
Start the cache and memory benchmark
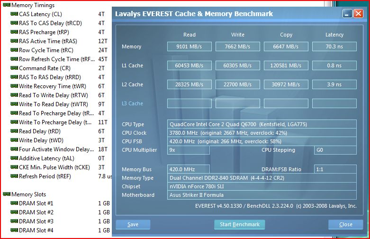pyautogui.click(x=240, y=224)
